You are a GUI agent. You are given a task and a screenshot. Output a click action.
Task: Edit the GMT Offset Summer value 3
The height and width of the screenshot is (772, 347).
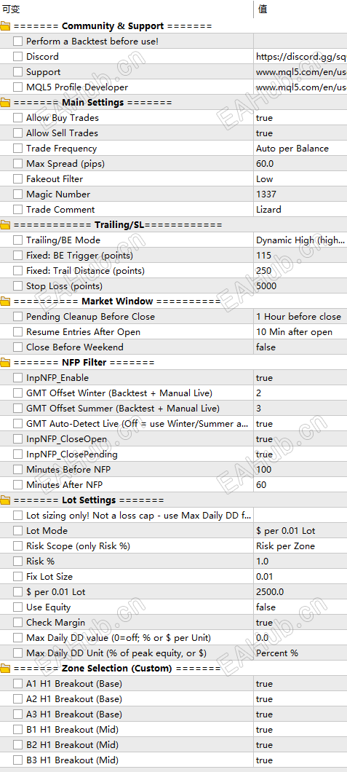258,408
